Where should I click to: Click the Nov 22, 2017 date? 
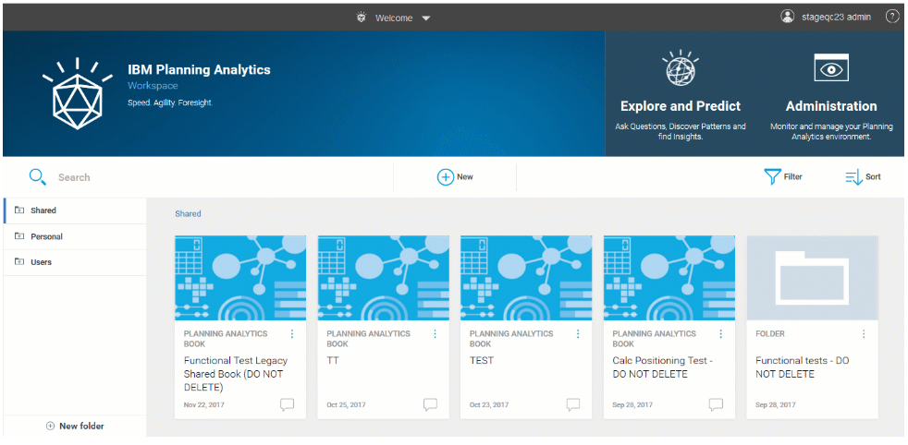tap(203, 404)
